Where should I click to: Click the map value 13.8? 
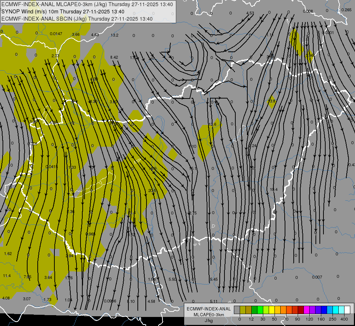point(272,101)
